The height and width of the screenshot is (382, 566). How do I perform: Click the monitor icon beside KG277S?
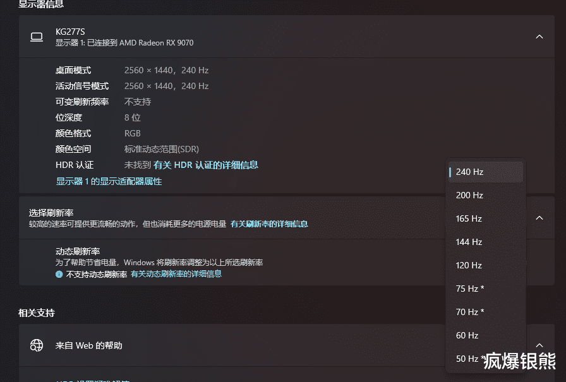(x=37, y=37)
